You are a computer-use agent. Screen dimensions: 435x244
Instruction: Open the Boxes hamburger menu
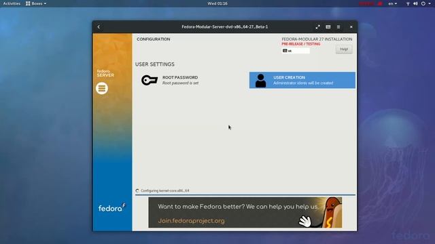click(338, 27)
